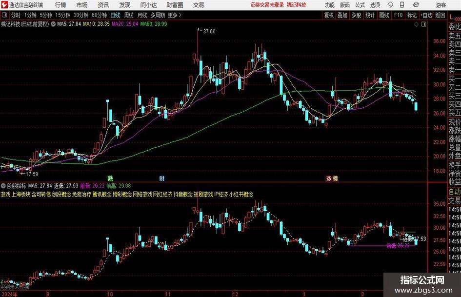Switch to 60分钟 period
This screenshot has width=461, height=297.
pos(99,15)
